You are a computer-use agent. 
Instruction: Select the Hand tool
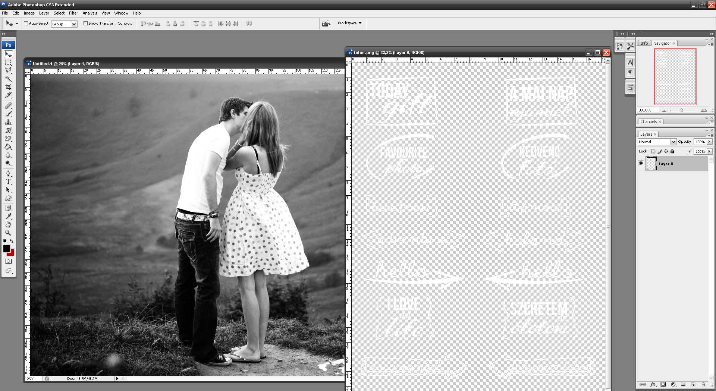click(8, 224)
